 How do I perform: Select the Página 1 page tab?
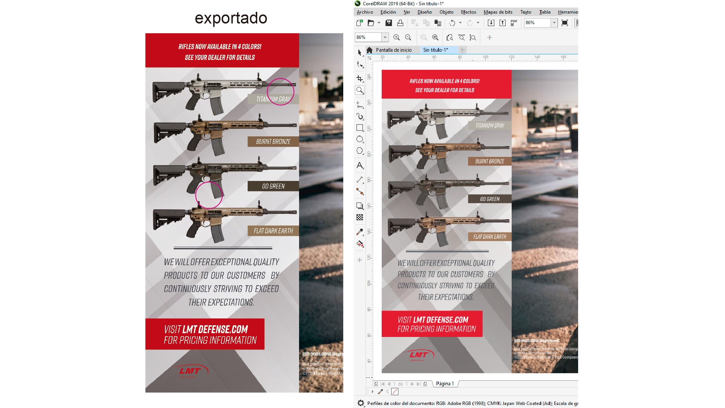click(x=445, y=384)
